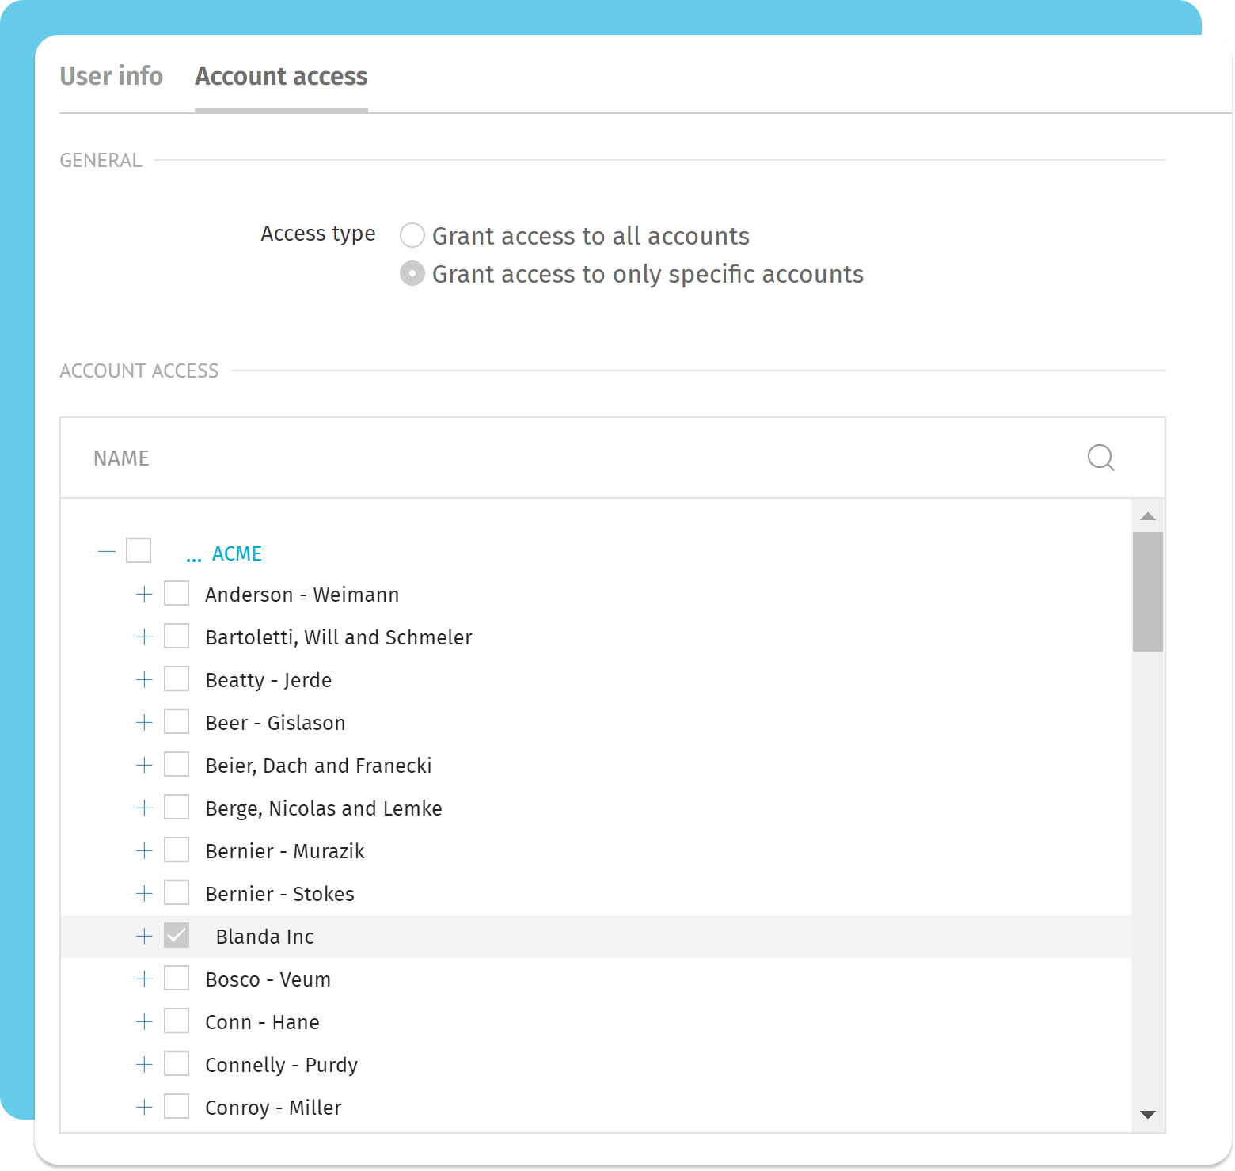This screenshot has width=1235, height=1171.
Task: Click the scrollbar down arrow
Action: 1148,1114
